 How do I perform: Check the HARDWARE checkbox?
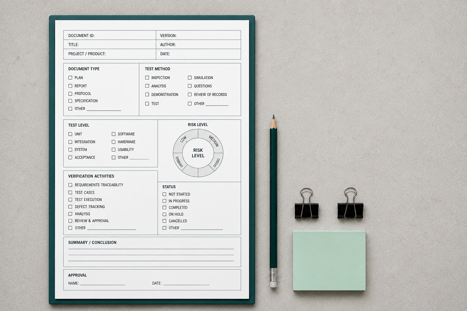click(113, 142)
